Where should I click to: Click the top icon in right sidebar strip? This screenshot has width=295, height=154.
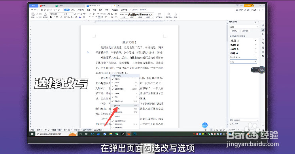[263, 25]
